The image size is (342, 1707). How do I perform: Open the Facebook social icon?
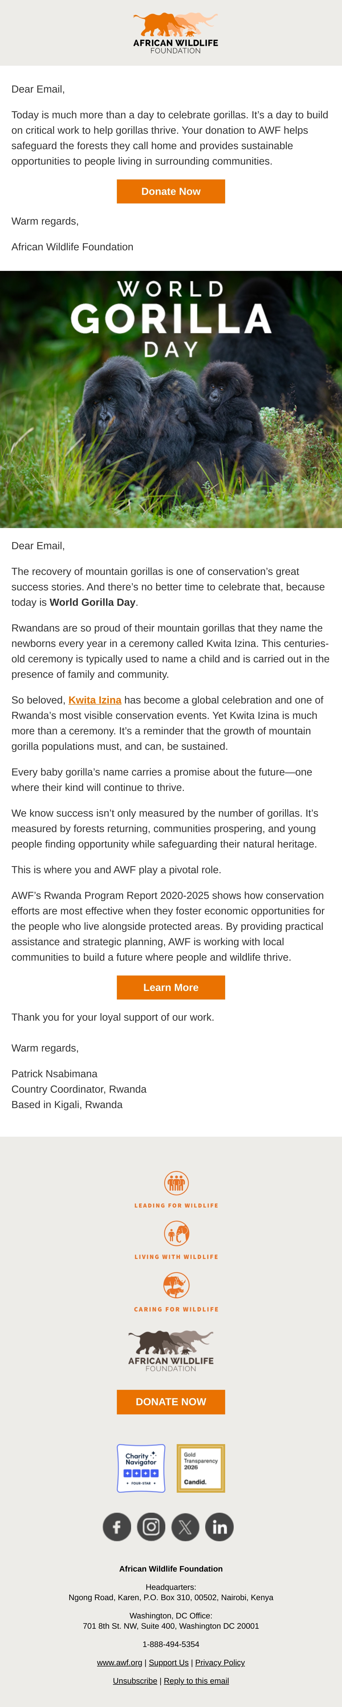coord(117,1527)
